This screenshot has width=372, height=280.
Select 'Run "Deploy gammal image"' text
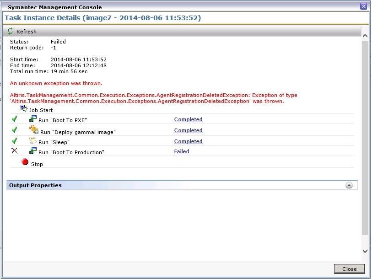[x=78, y=132]
